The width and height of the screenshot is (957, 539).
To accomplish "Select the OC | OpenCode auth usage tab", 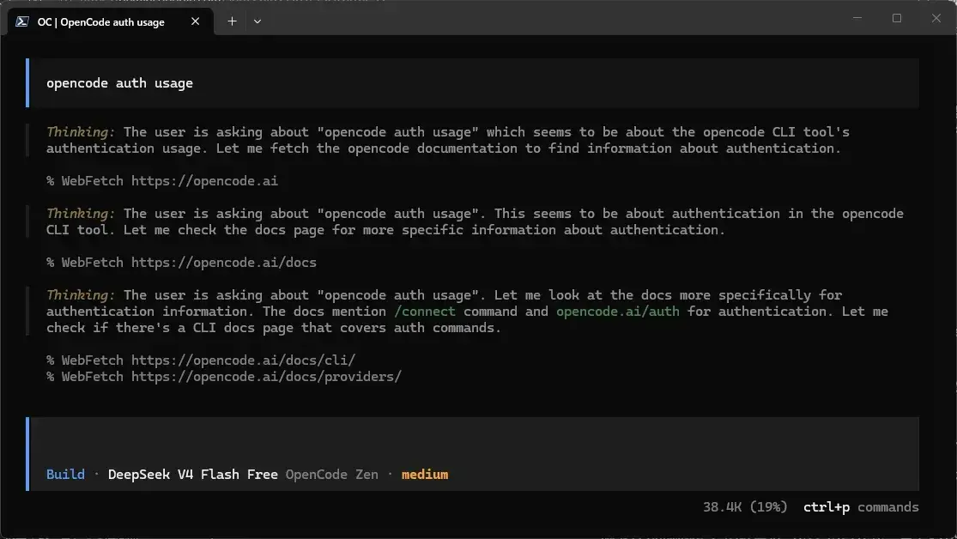I will 111,21.
